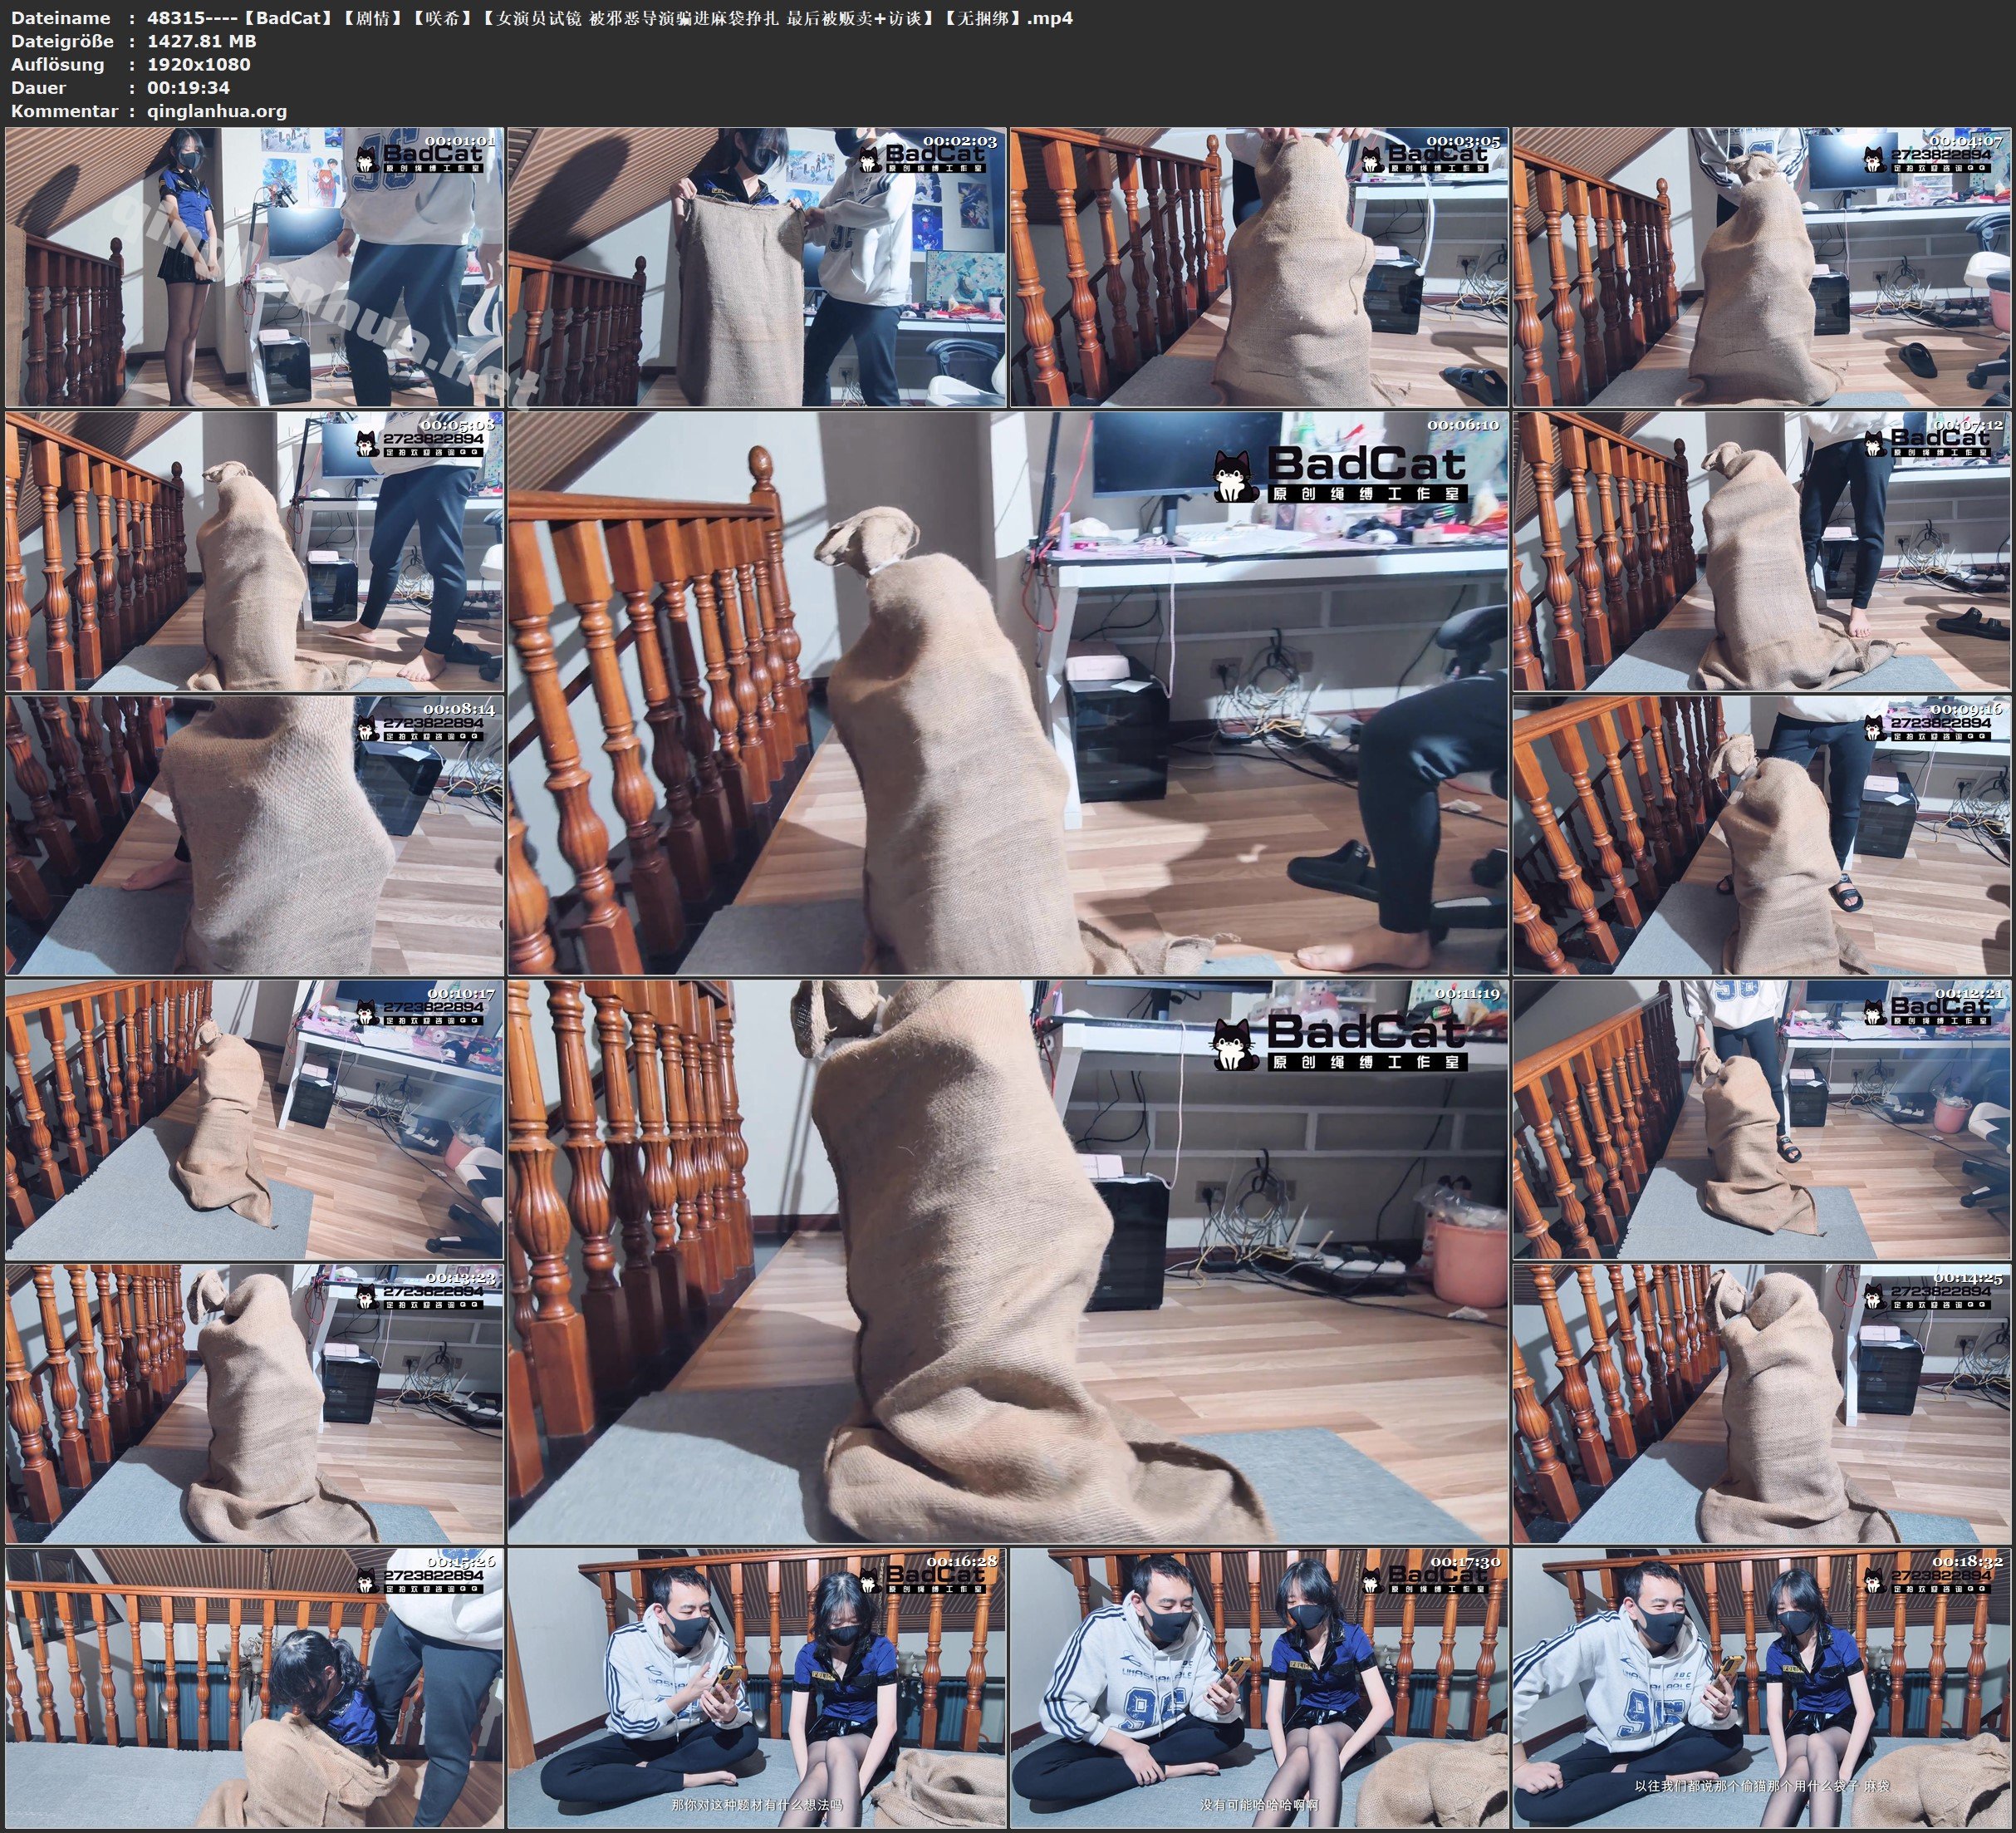Open the frame at 00:02:03
The height and width of the screenshot is (1833, 2016).
point(757,266)
